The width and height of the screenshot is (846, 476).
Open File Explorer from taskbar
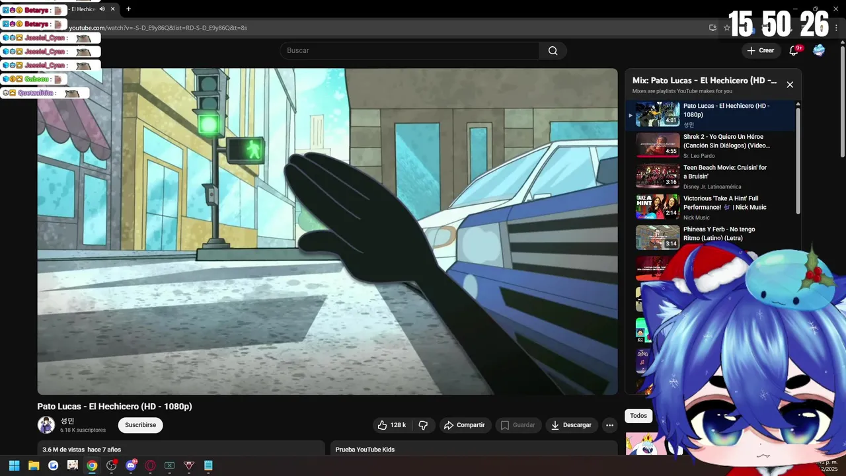pos(34,465)
